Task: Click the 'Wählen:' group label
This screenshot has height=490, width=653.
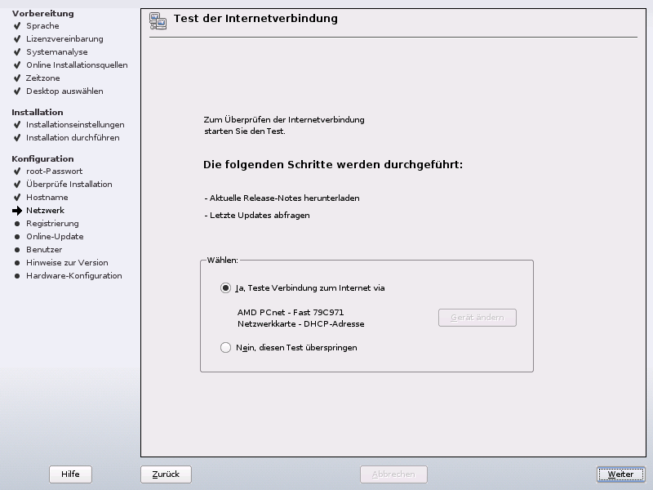Action: pos(222,260)
